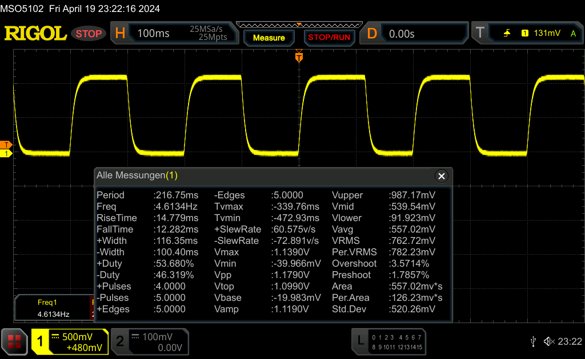Image resolution: width=585 pixels, height=359 pixels.
Task: Click the RIGOL logo
Action: point(35,34)
